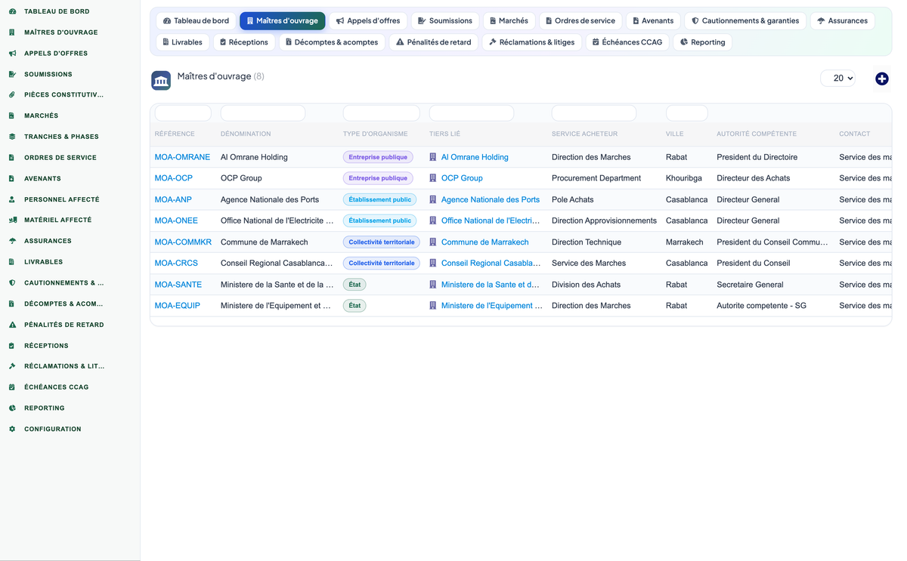Click the Réclamations gavel sidebar icon

tap(12, 366)
